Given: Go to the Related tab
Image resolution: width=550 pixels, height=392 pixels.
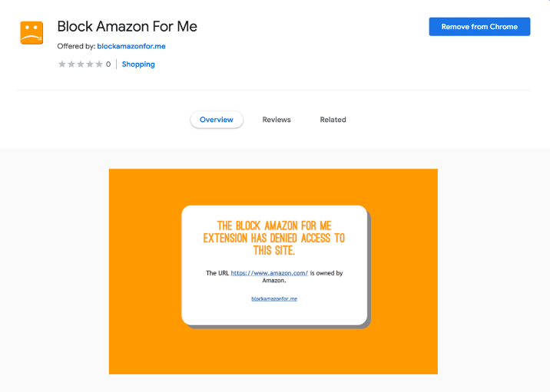Looking at the screenshot, I should pyautogui.click(x=333, y=120).
